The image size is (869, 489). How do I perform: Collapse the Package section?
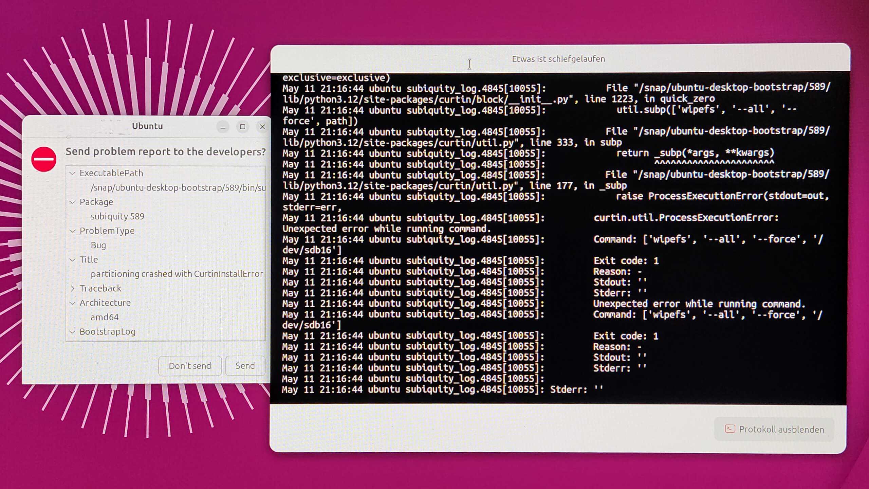pos(72,202)
